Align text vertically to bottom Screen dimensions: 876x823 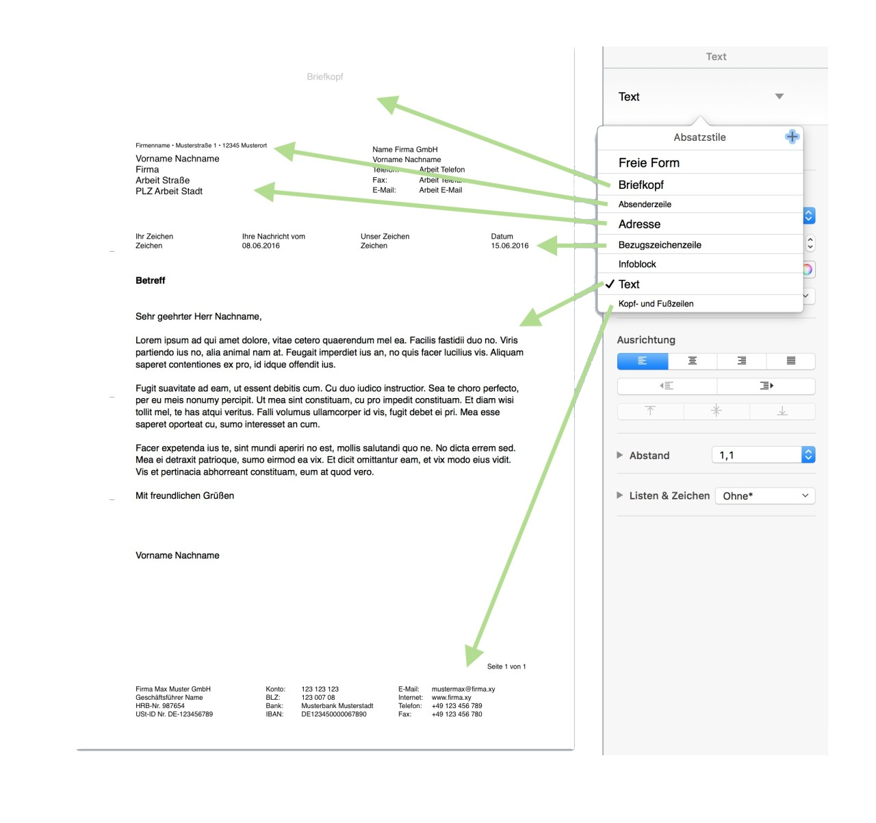(782, 411)
